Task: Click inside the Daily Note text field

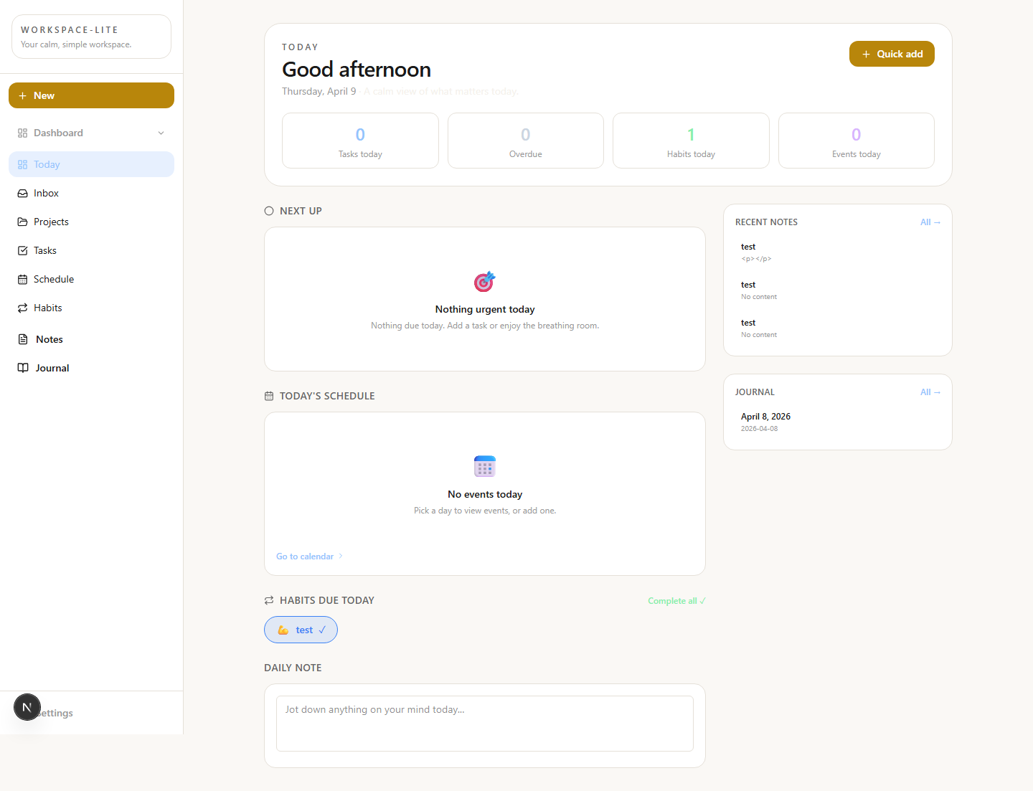Action: pos(484,723)
